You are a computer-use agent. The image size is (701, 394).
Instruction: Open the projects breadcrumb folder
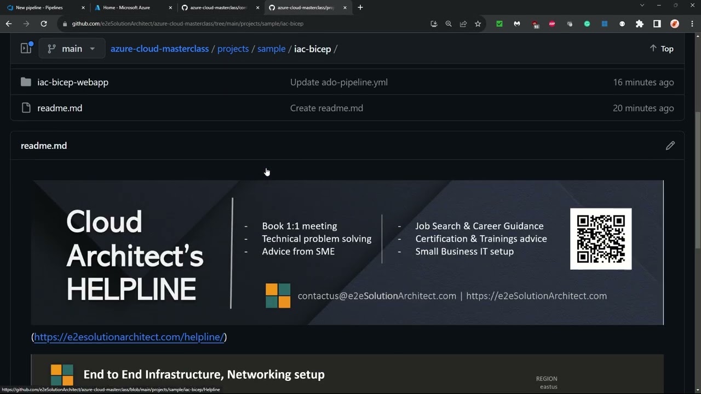tap(233, 49)
